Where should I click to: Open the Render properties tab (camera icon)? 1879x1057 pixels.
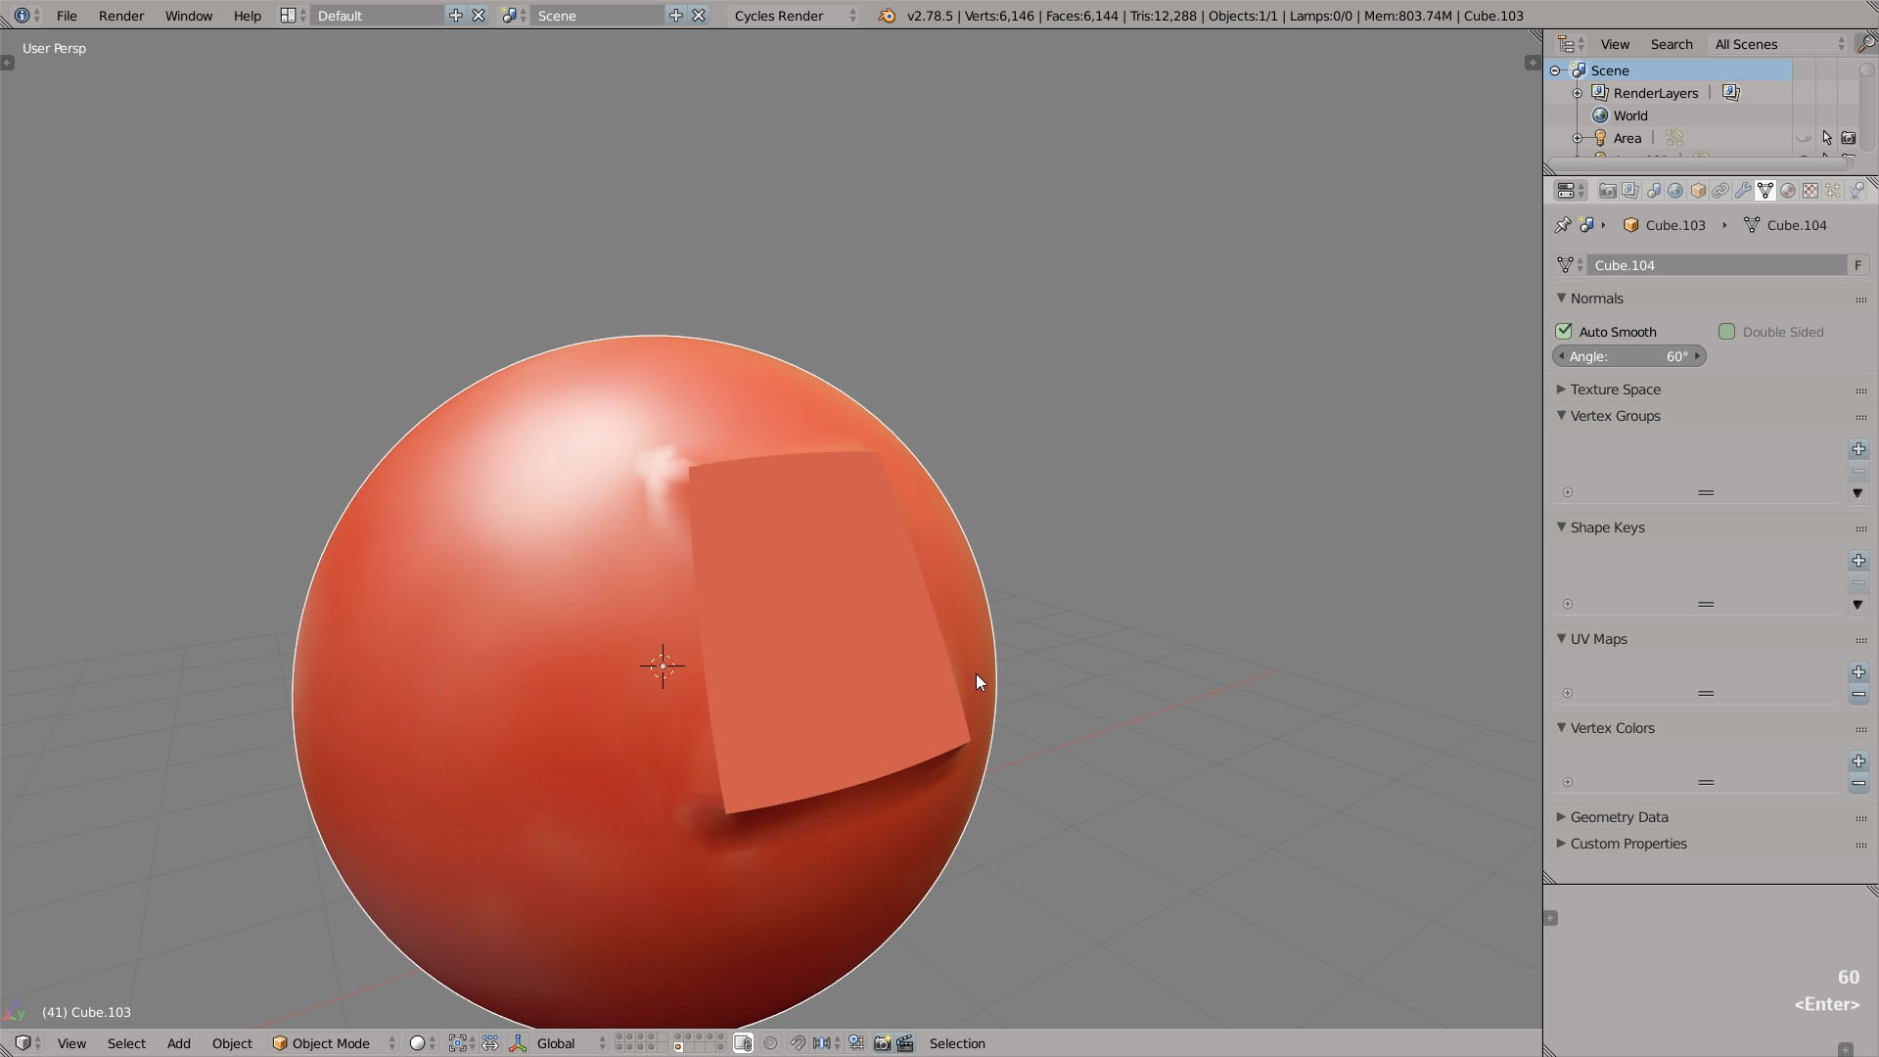[x=1607, y=191]
